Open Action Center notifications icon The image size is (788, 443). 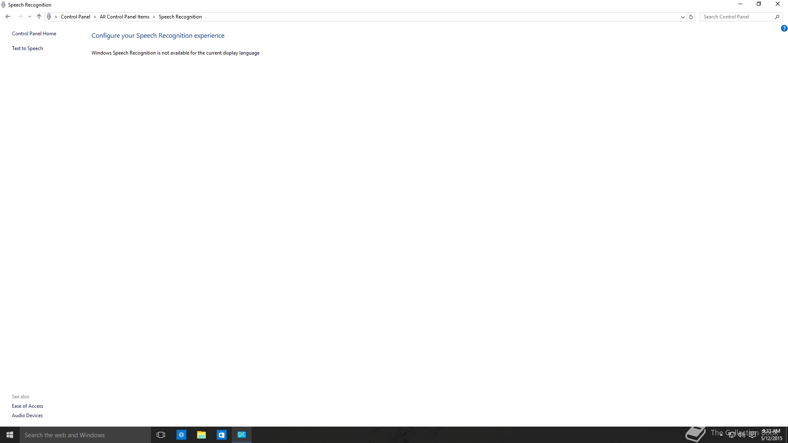[752, 435]
